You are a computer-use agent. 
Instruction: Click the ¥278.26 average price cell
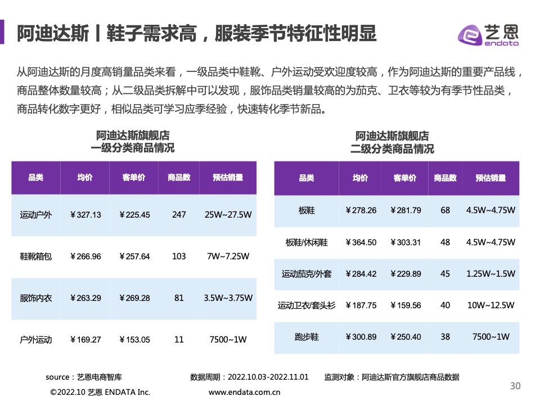click(x=361, y=210)
